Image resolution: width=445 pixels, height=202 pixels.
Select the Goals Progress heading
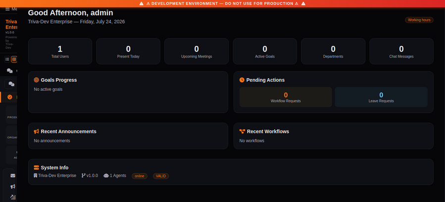[59, 80]
